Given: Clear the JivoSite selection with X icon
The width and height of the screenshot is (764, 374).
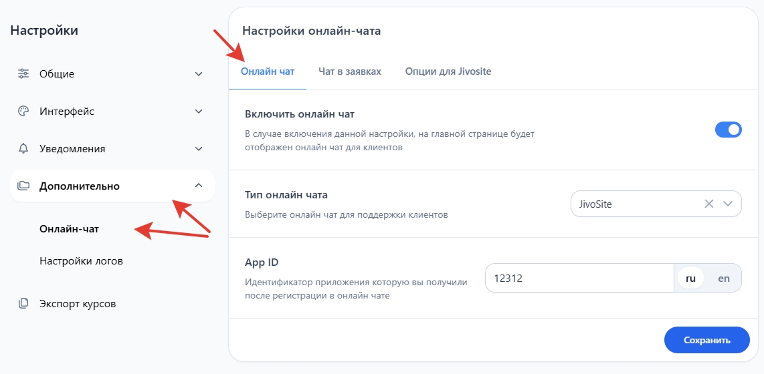Looking at the screenshot, I should [709, 204].
